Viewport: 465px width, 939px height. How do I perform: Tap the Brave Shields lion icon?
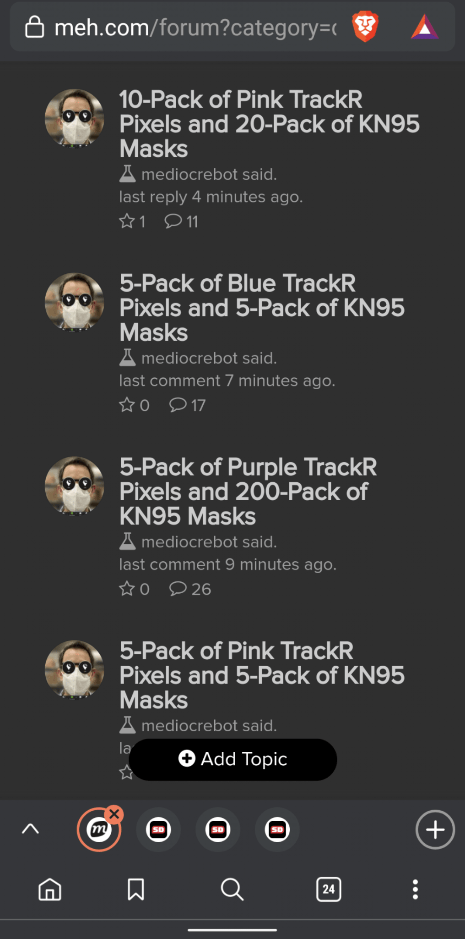(365, 27)
